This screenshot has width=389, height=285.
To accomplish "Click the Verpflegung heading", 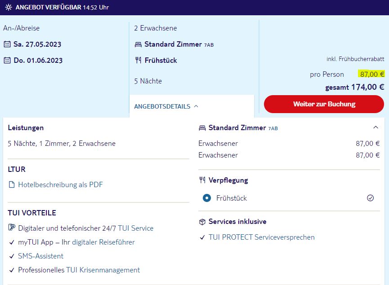I will [228, 180].
